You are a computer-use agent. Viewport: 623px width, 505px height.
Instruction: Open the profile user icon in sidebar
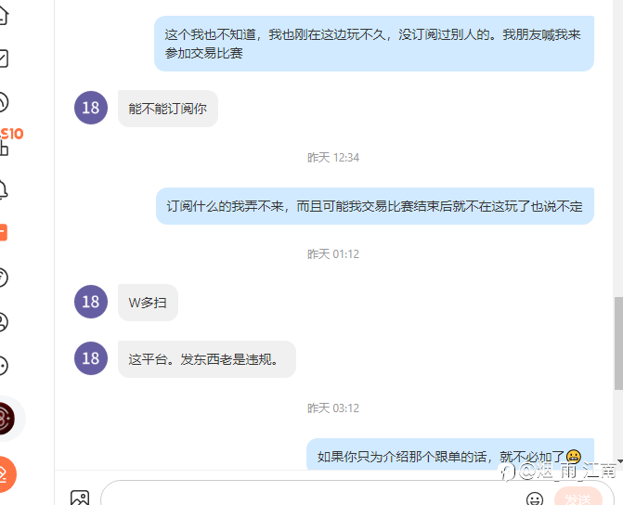tap(3, 322)
